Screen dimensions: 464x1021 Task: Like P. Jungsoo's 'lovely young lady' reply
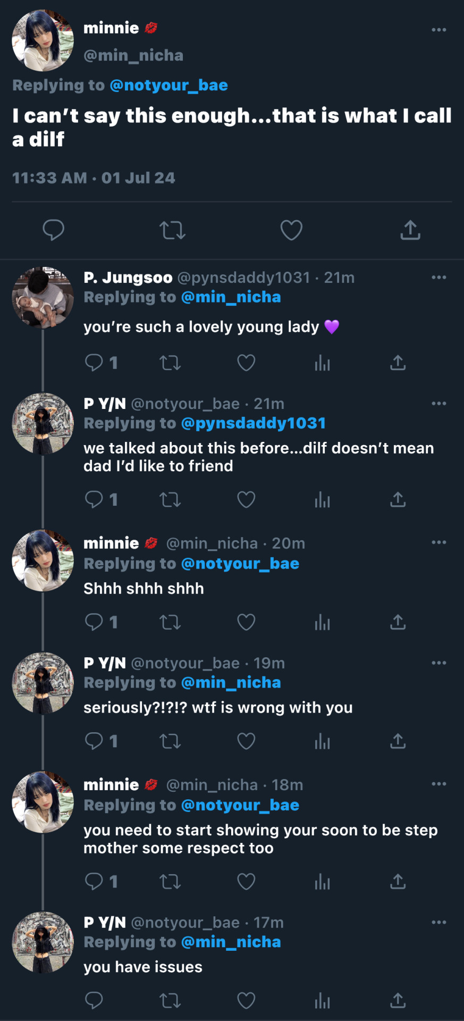coord(246,363)
